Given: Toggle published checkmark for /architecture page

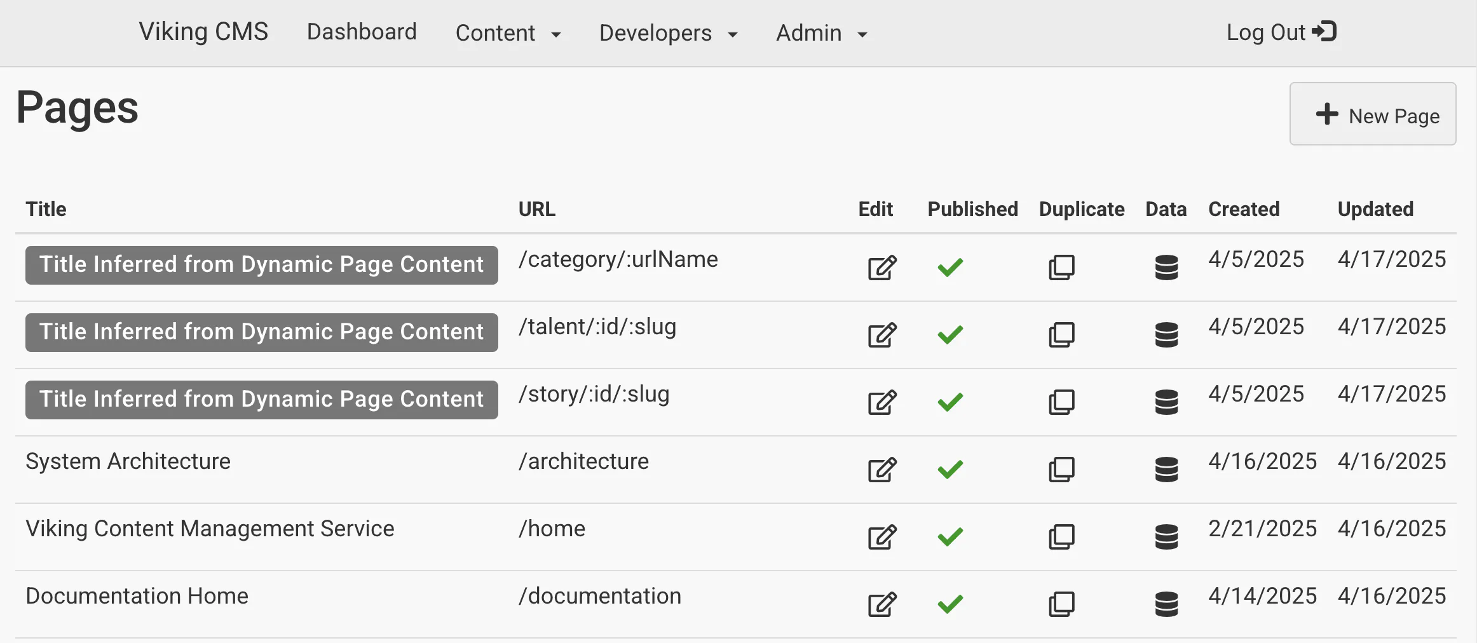Looking at the screenshot, I should [x=950, y=470].
